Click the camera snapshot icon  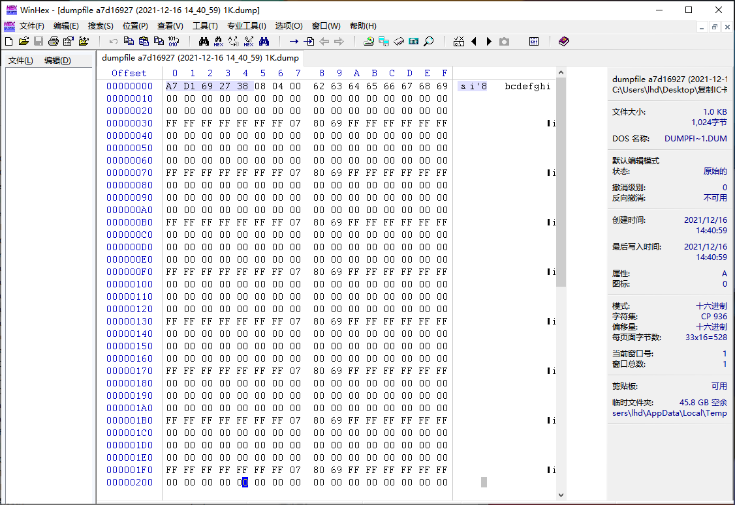(504, 41)
